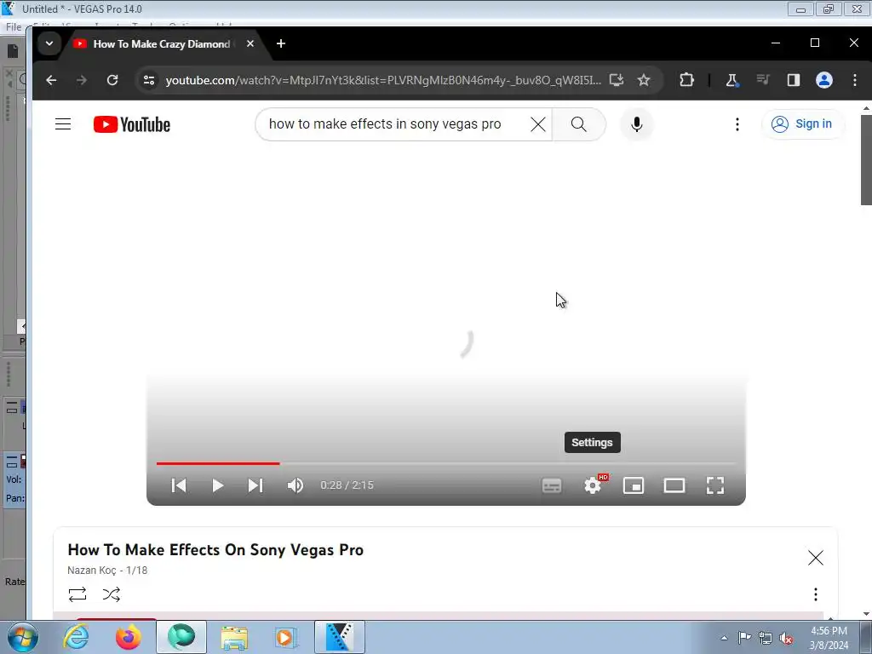
Task: Toggle shuffle playlist
Action: coord(112,594)
